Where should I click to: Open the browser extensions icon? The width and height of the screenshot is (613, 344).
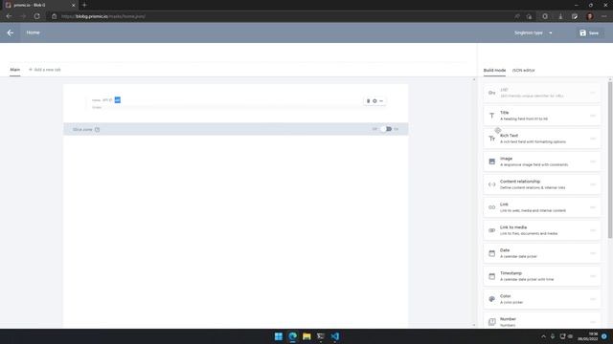(545, 16)
